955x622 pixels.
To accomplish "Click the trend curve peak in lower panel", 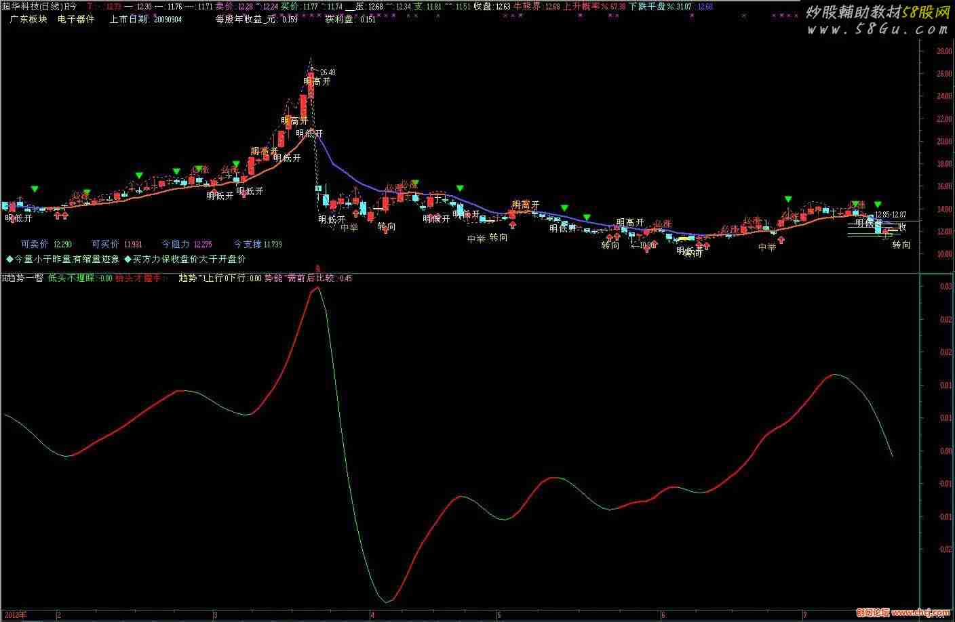I will (x=316, y=288).
